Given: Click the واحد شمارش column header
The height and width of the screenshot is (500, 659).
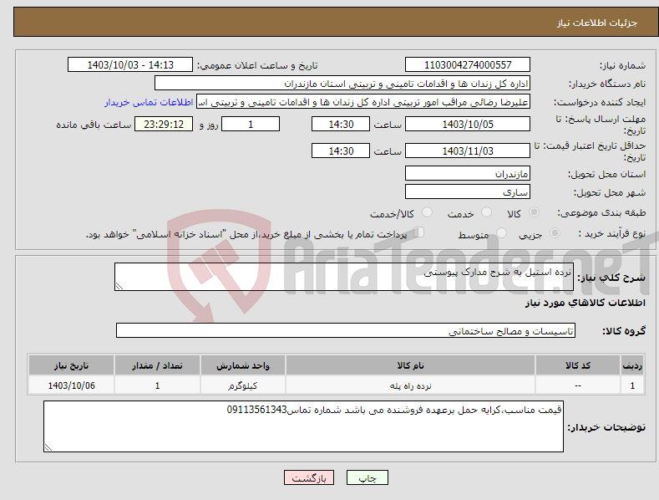Looking at the screenshot, I should pos(243,365).
